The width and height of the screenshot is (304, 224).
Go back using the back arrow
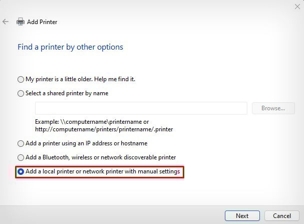(x=6, y=22)
